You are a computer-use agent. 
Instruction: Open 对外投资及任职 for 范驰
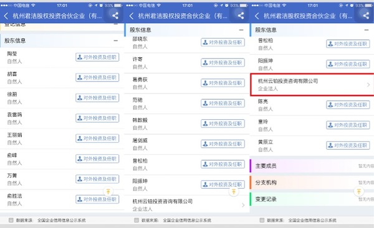click(223, 103)
